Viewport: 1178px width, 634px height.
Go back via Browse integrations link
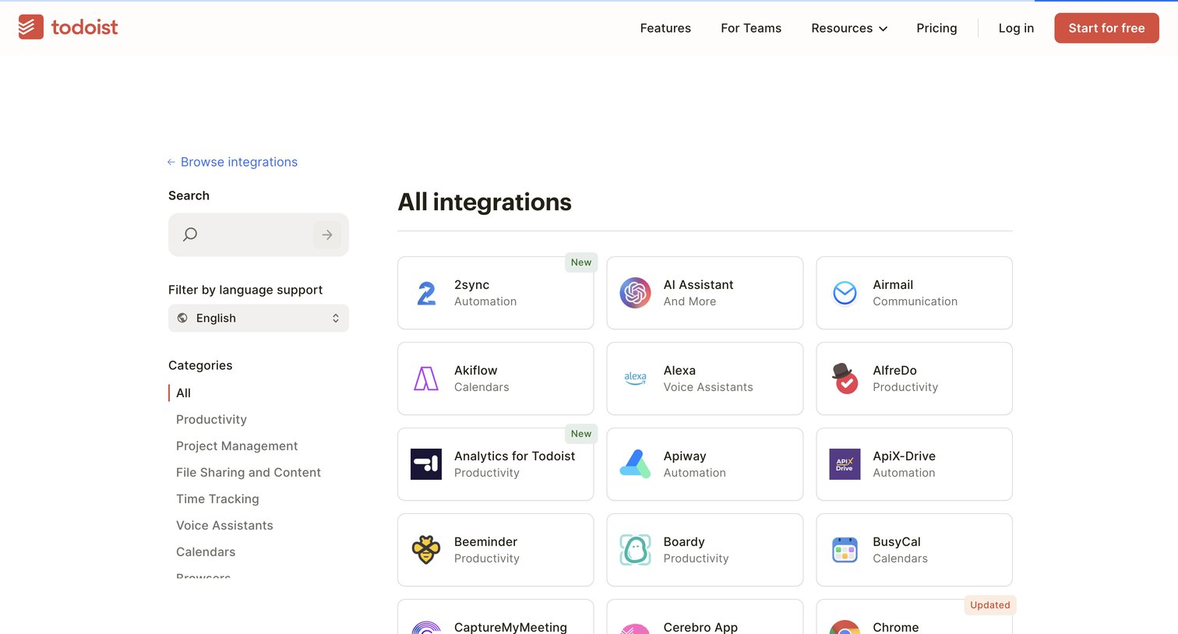(x=239, y=162)
